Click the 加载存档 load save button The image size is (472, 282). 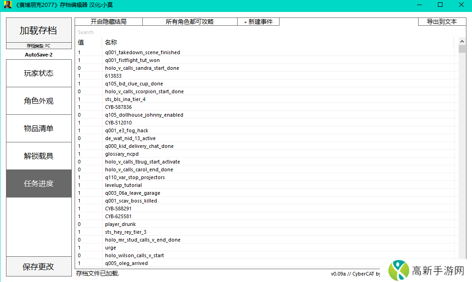(39, 30)
